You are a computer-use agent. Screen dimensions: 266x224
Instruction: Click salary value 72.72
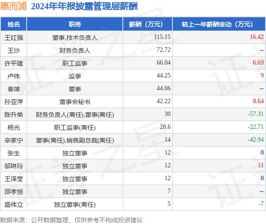[x=164, y=50]
